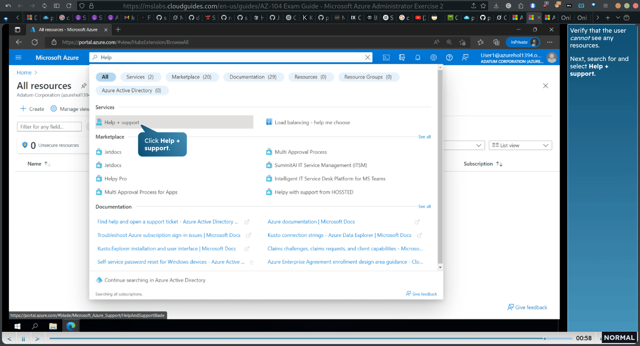Viewport: 640px width, 346px height.
Task: Open Windows taskbar search
Action: pyautogui.click(x=35, y=326)
